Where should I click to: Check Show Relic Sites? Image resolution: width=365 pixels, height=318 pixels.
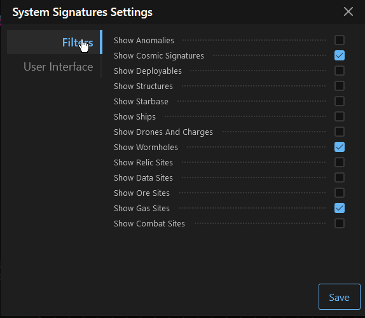click(x=340, y=162)
